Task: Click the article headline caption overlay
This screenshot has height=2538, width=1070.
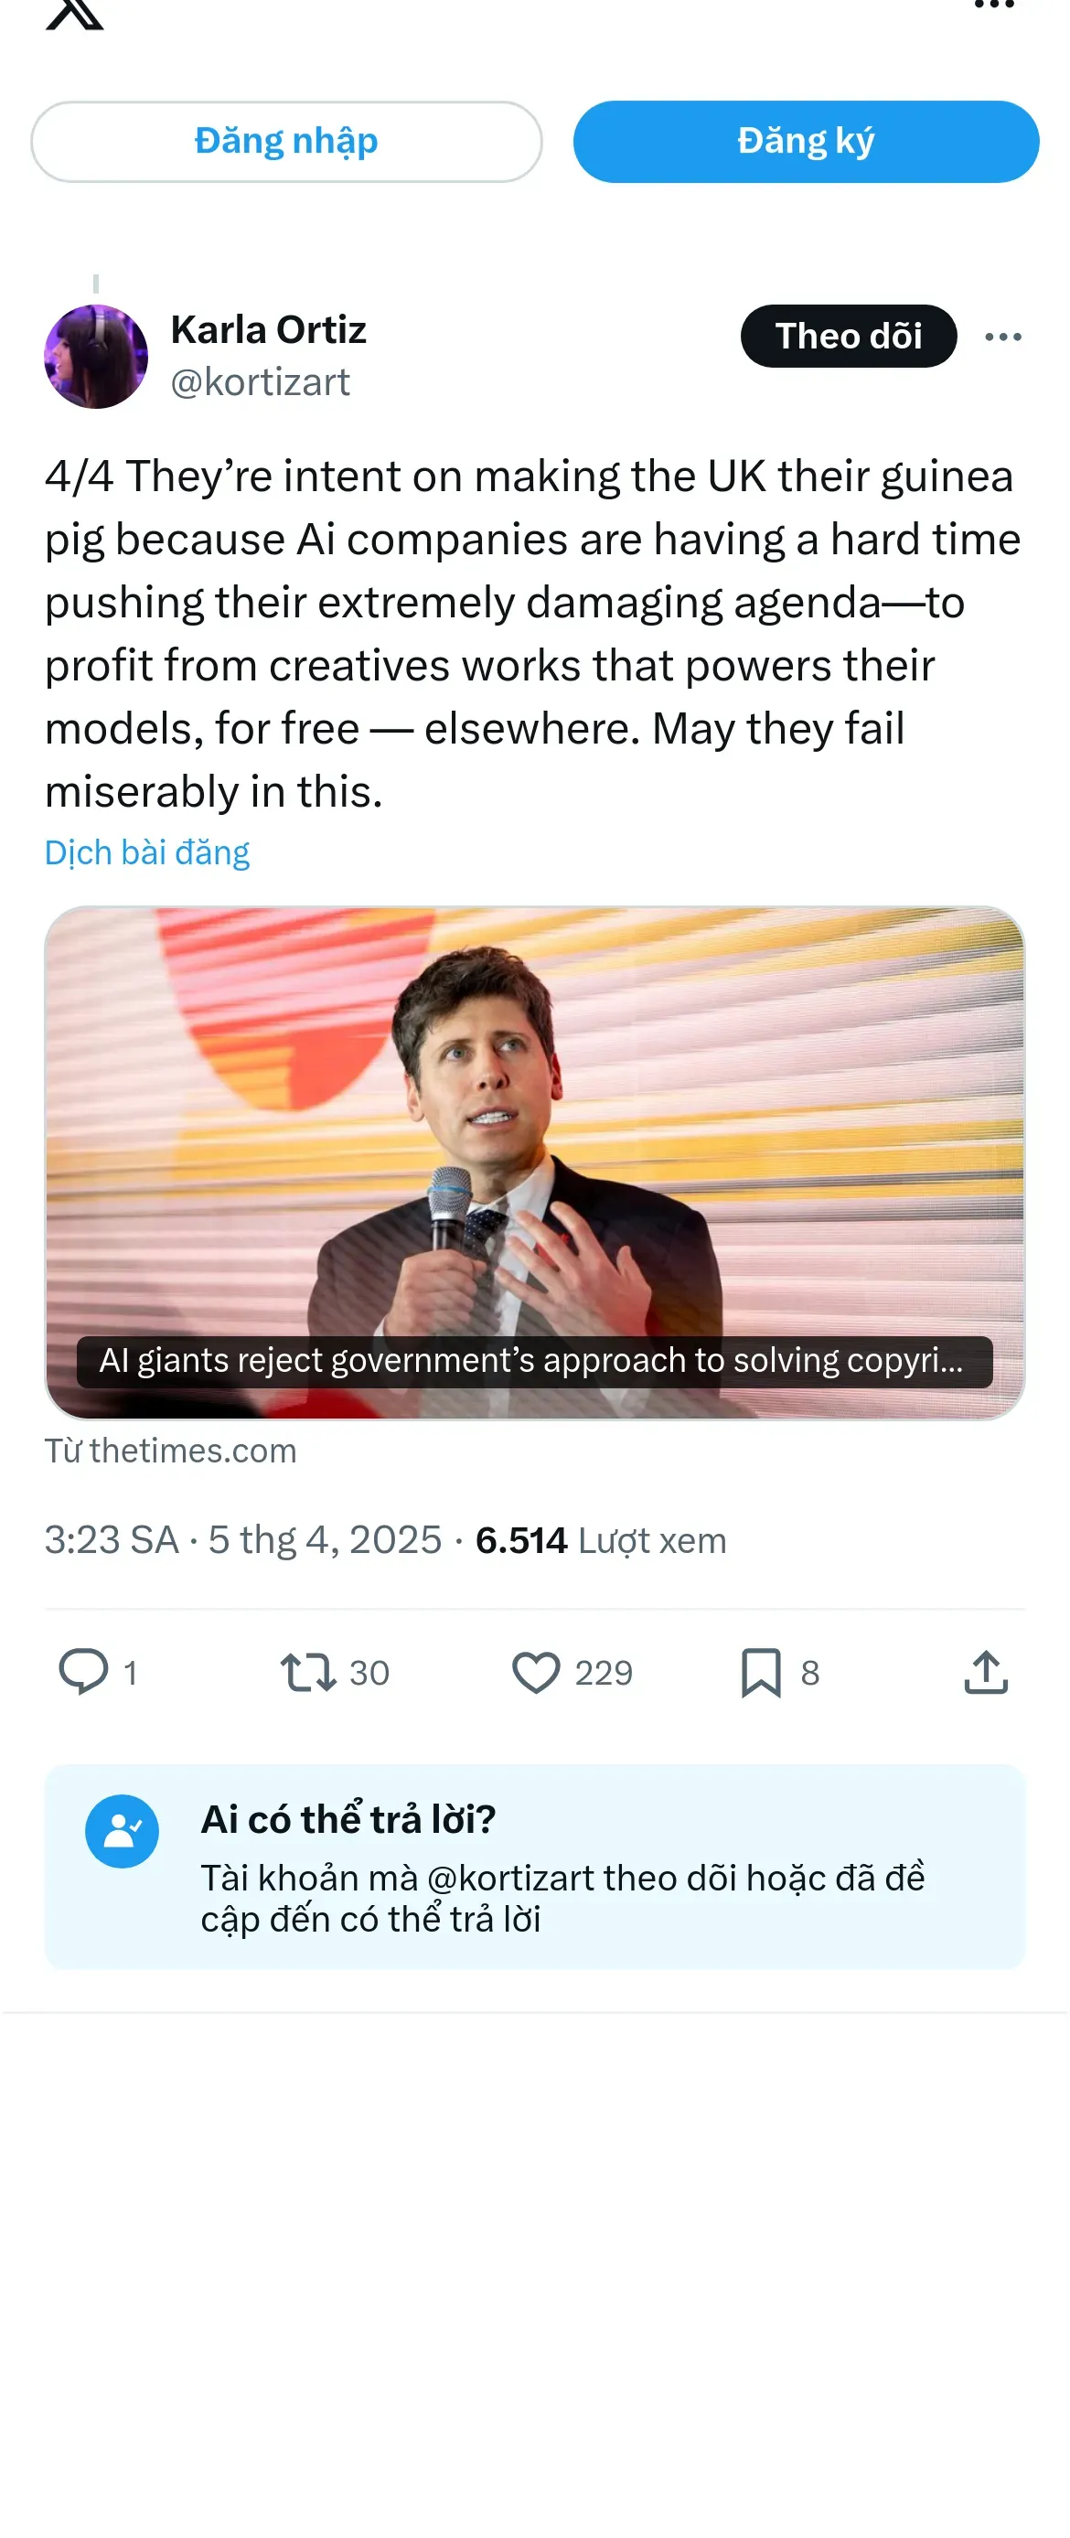Action: pos(534,1361)
